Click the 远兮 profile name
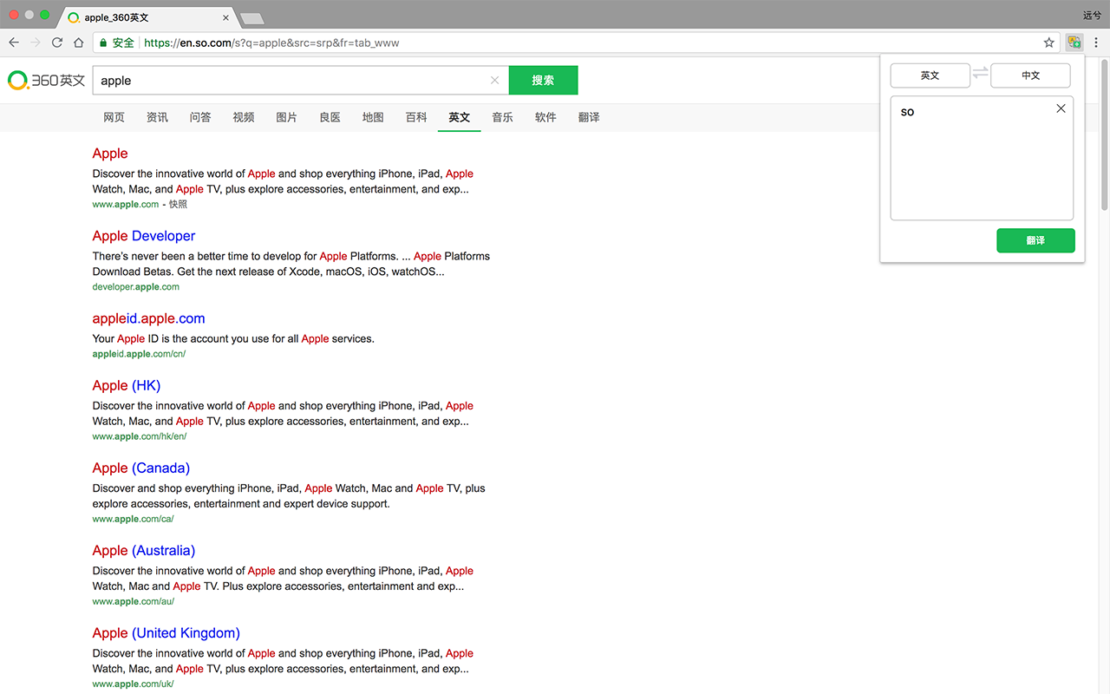1110x694 pixels. pos(1092,16)
